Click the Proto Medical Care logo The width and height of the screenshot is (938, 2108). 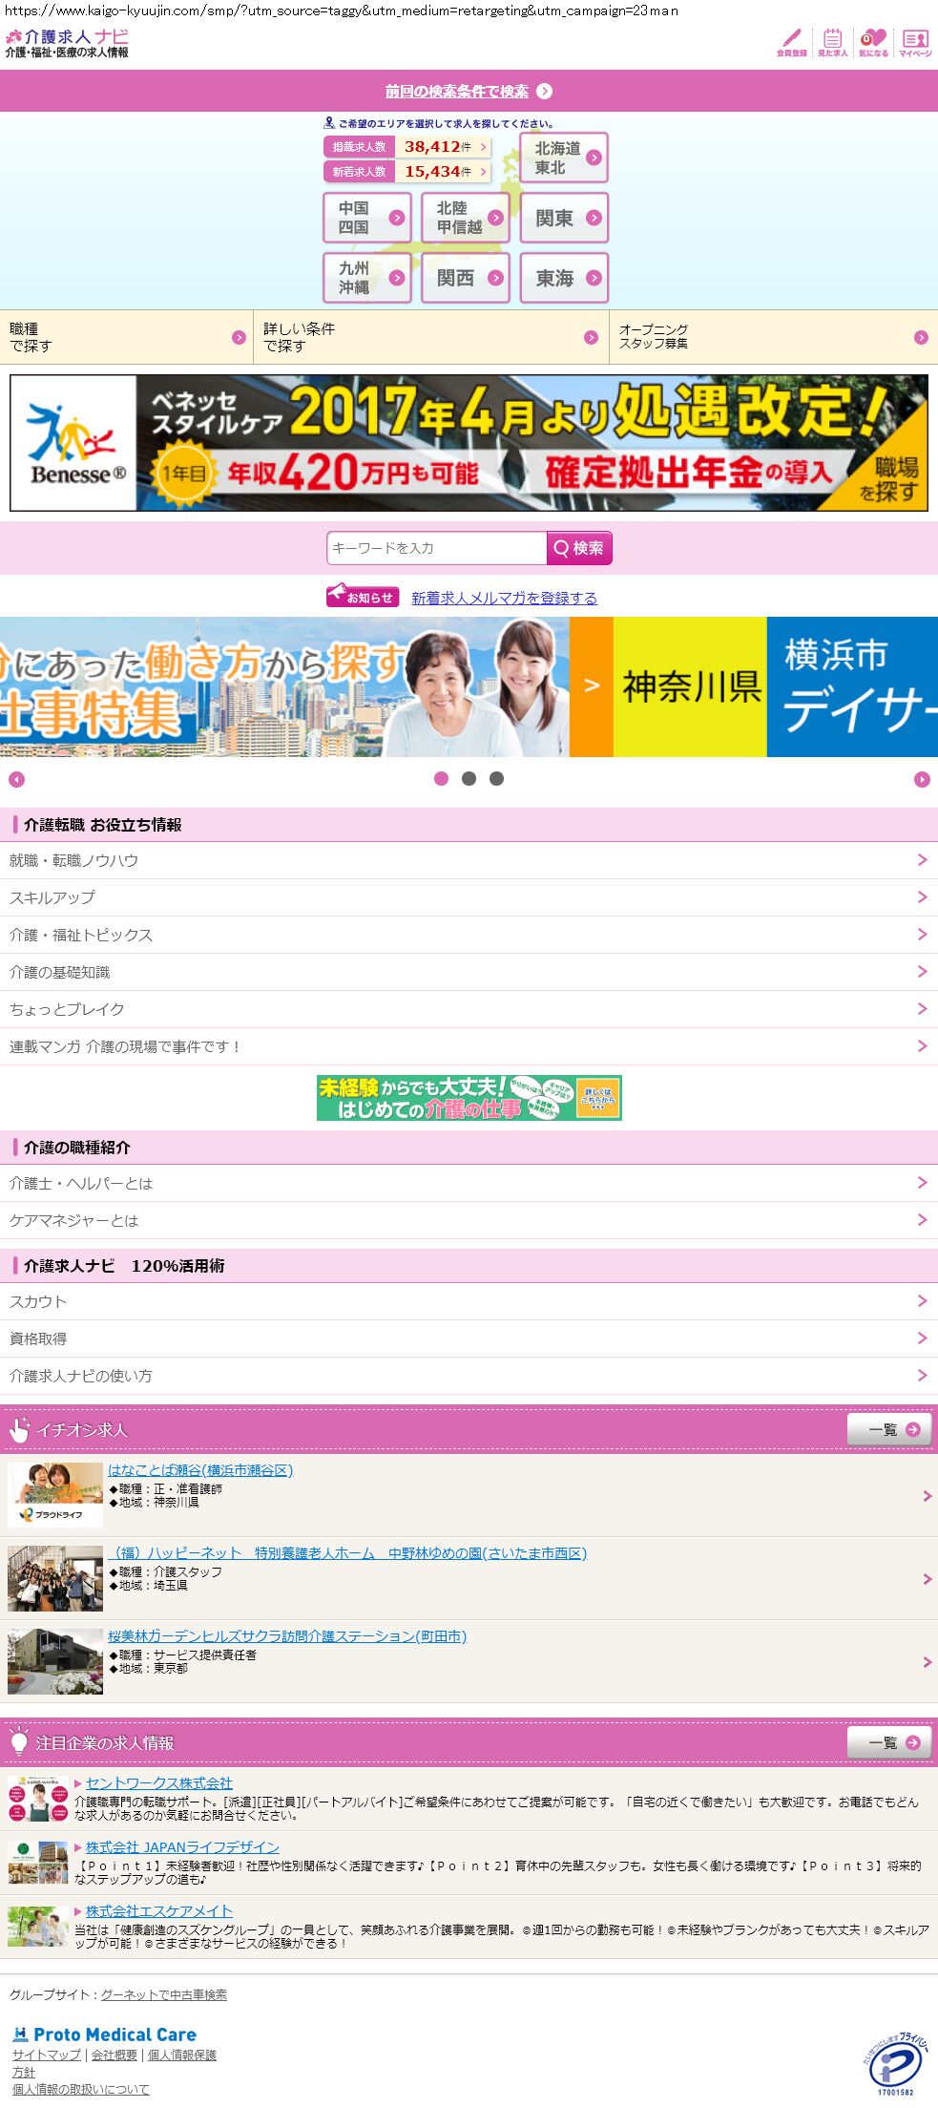[104, 2034]
